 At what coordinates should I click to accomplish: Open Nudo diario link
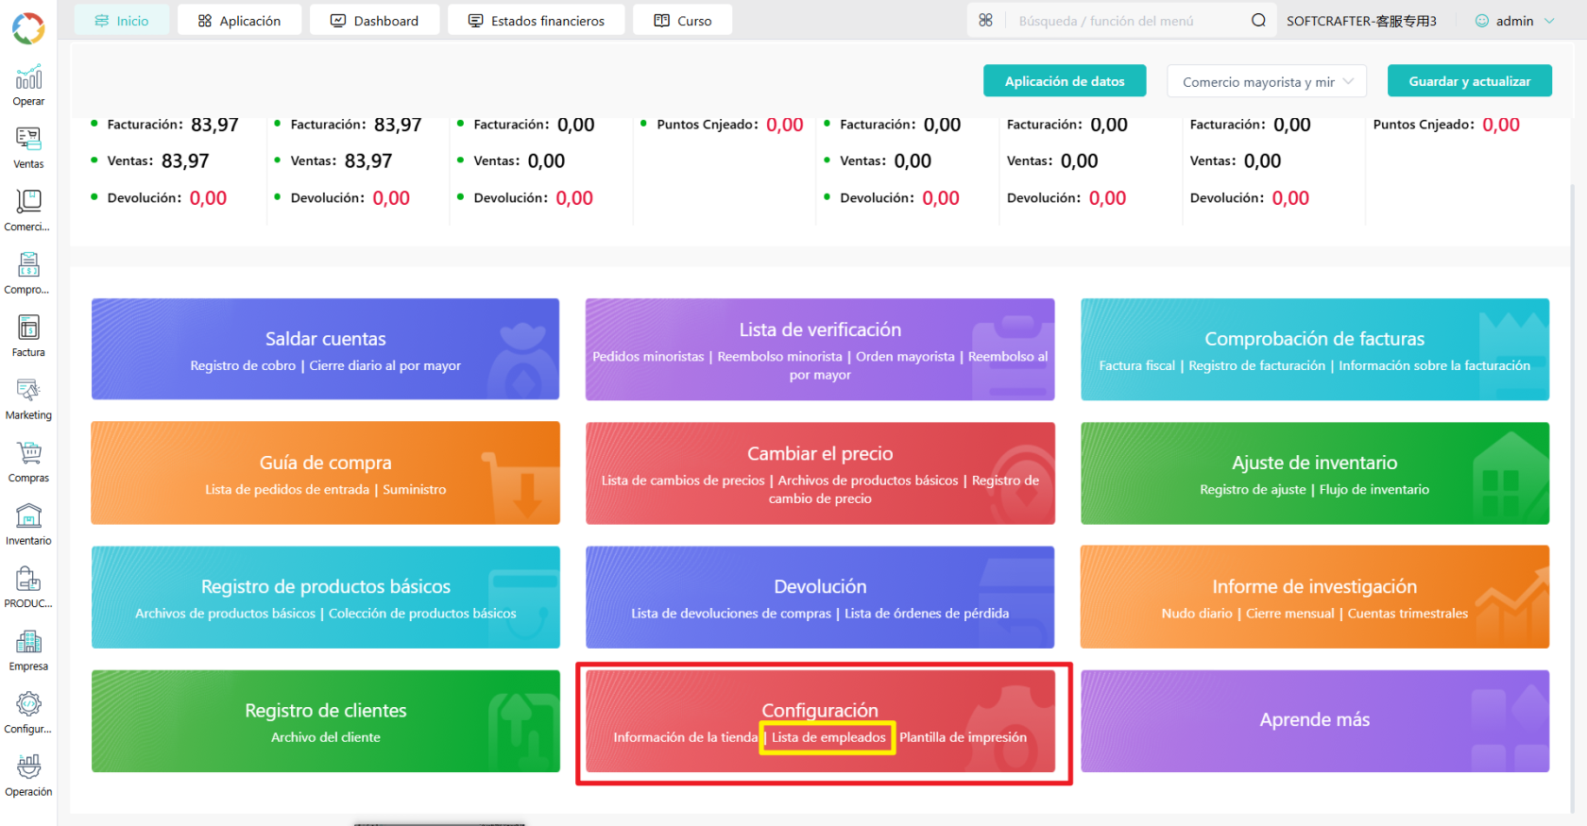click(1197, 614)
